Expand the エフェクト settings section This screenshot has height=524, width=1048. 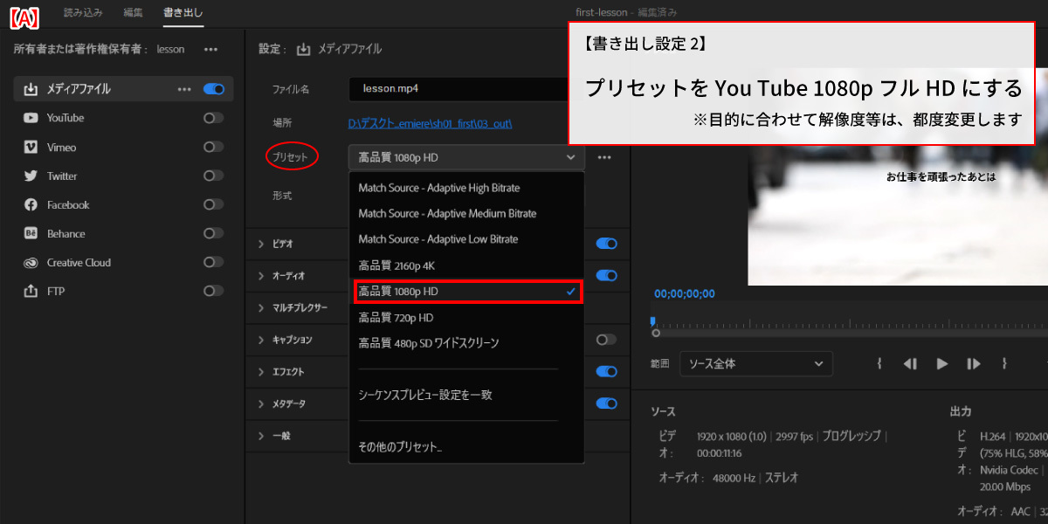click(x=260, y=371)
